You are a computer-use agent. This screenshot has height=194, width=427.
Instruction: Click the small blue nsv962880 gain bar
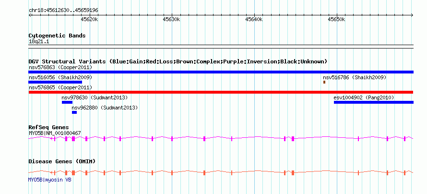point(74,112)
